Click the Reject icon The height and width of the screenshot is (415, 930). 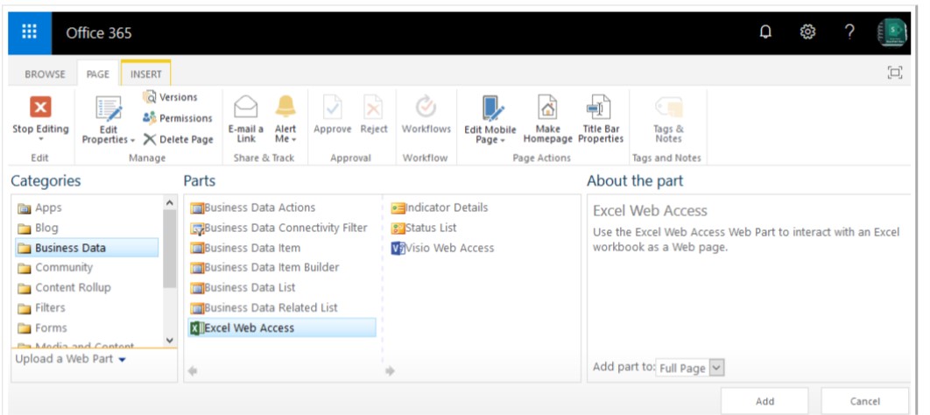374,108
